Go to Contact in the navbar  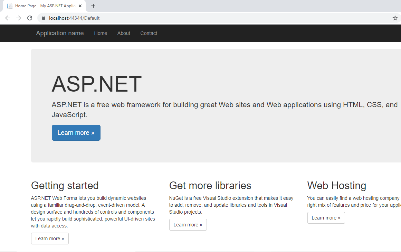tap(149, 33)
